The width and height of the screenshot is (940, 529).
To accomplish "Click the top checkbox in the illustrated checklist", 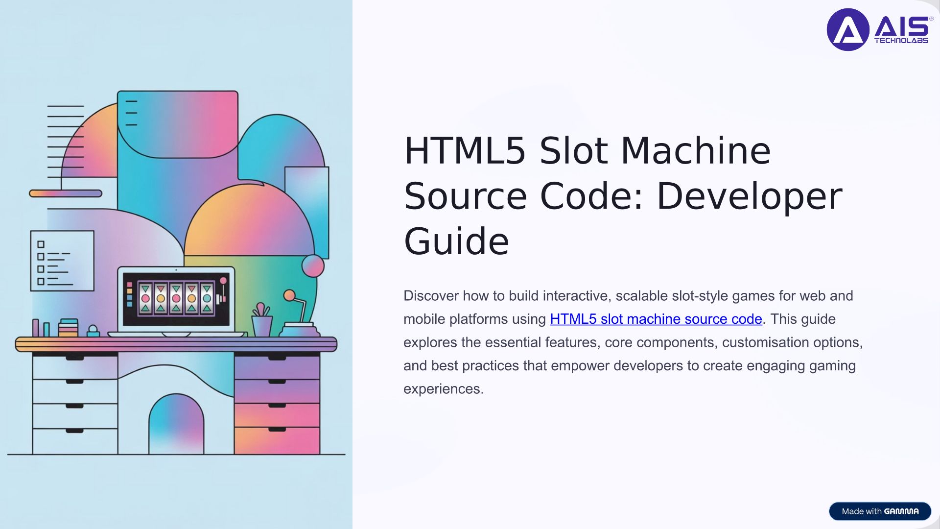I will click(41, 244).
